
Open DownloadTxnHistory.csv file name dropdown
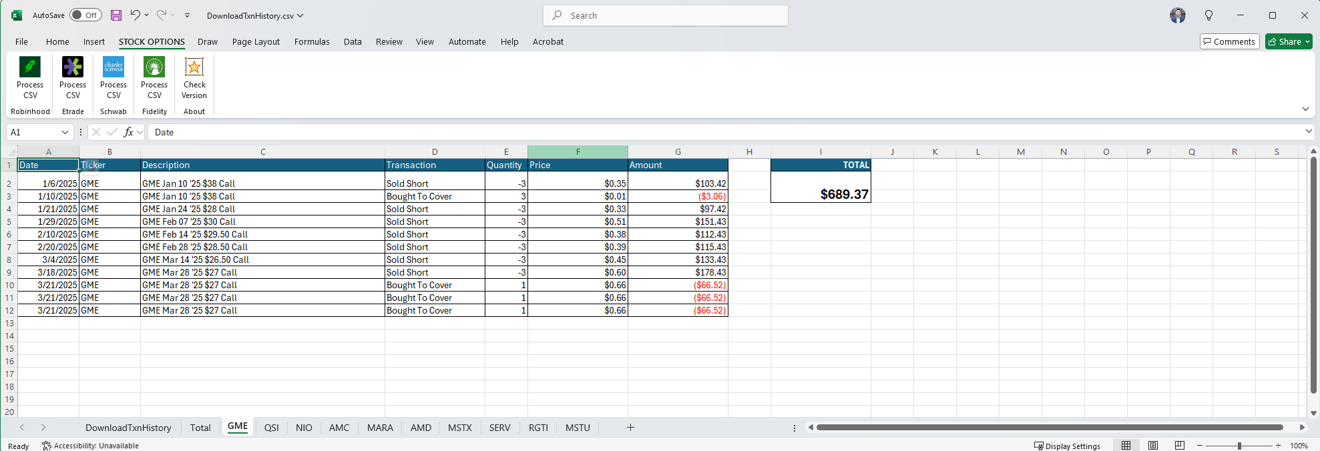point(255,15)
